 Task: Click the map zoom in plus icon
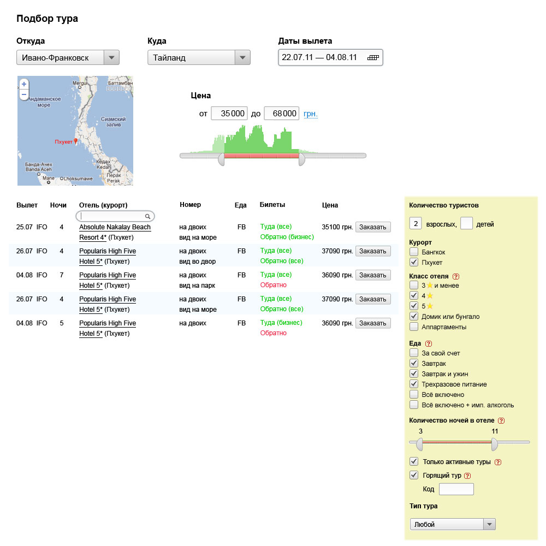point(24,84)
